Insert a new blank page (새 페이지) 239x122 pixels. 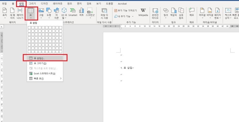[x=12, y=13]
